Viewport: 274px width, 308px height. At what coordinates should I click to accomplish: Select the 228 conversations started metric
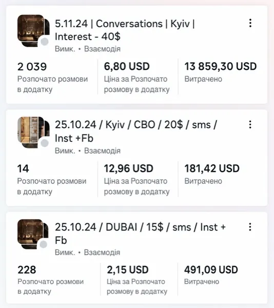27,269
